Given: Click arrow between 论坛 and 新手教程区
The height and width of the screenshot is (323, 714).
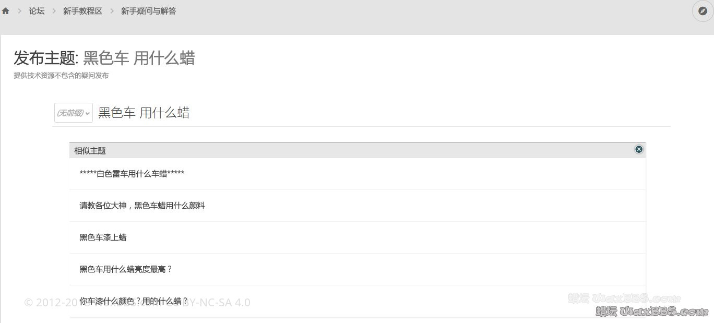Looking at the screenshot, I should pyautogui.click(x=54, y=11).
